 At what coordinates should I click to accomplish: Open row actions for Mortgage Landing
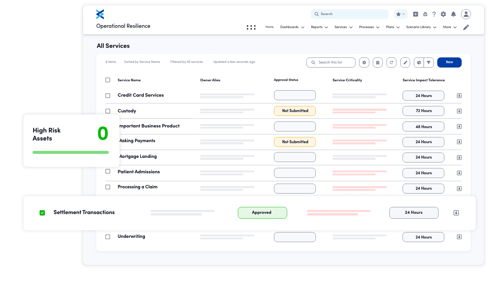(459, 158)
